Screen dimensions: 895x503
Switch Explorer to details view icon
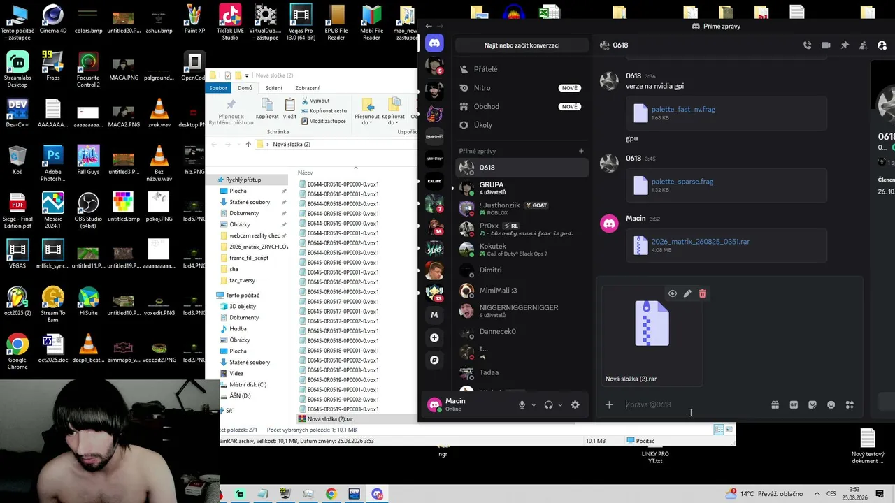point(719,430)
